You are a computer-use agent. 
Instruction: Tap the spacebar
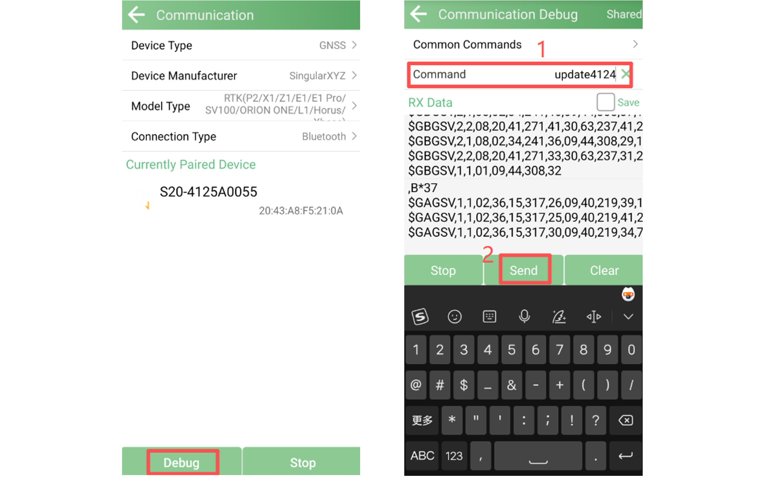[x=538, y=456]
